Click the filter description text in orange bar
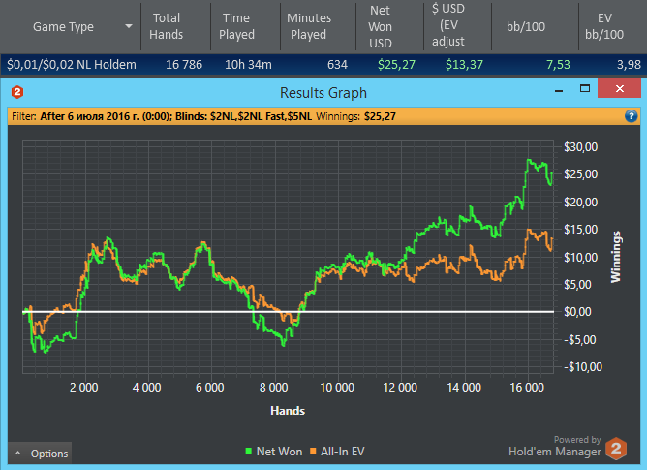Image resolution: width=647 pixels, height=470 pixels. pos(175,116)
